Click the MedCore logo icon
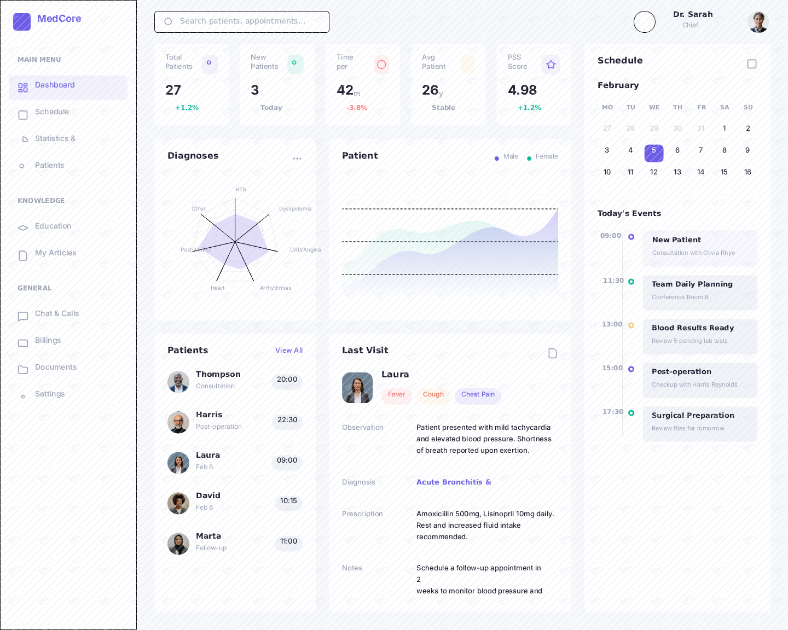Image resolution: width=788 pixels, height=630 pixels. click(22, 22)
